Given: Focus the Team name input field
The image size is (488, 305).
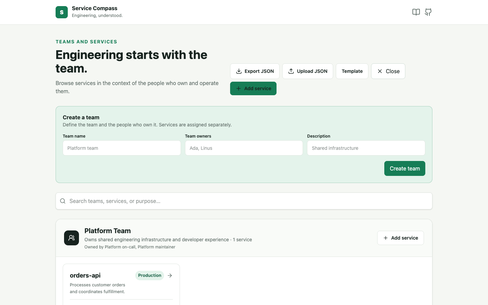Looking at the screenshot, I should [122, 148].
